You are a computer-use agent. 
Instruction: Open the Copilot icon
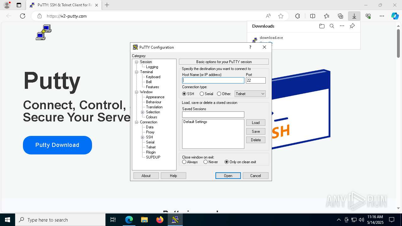click(x=395, y=16)
